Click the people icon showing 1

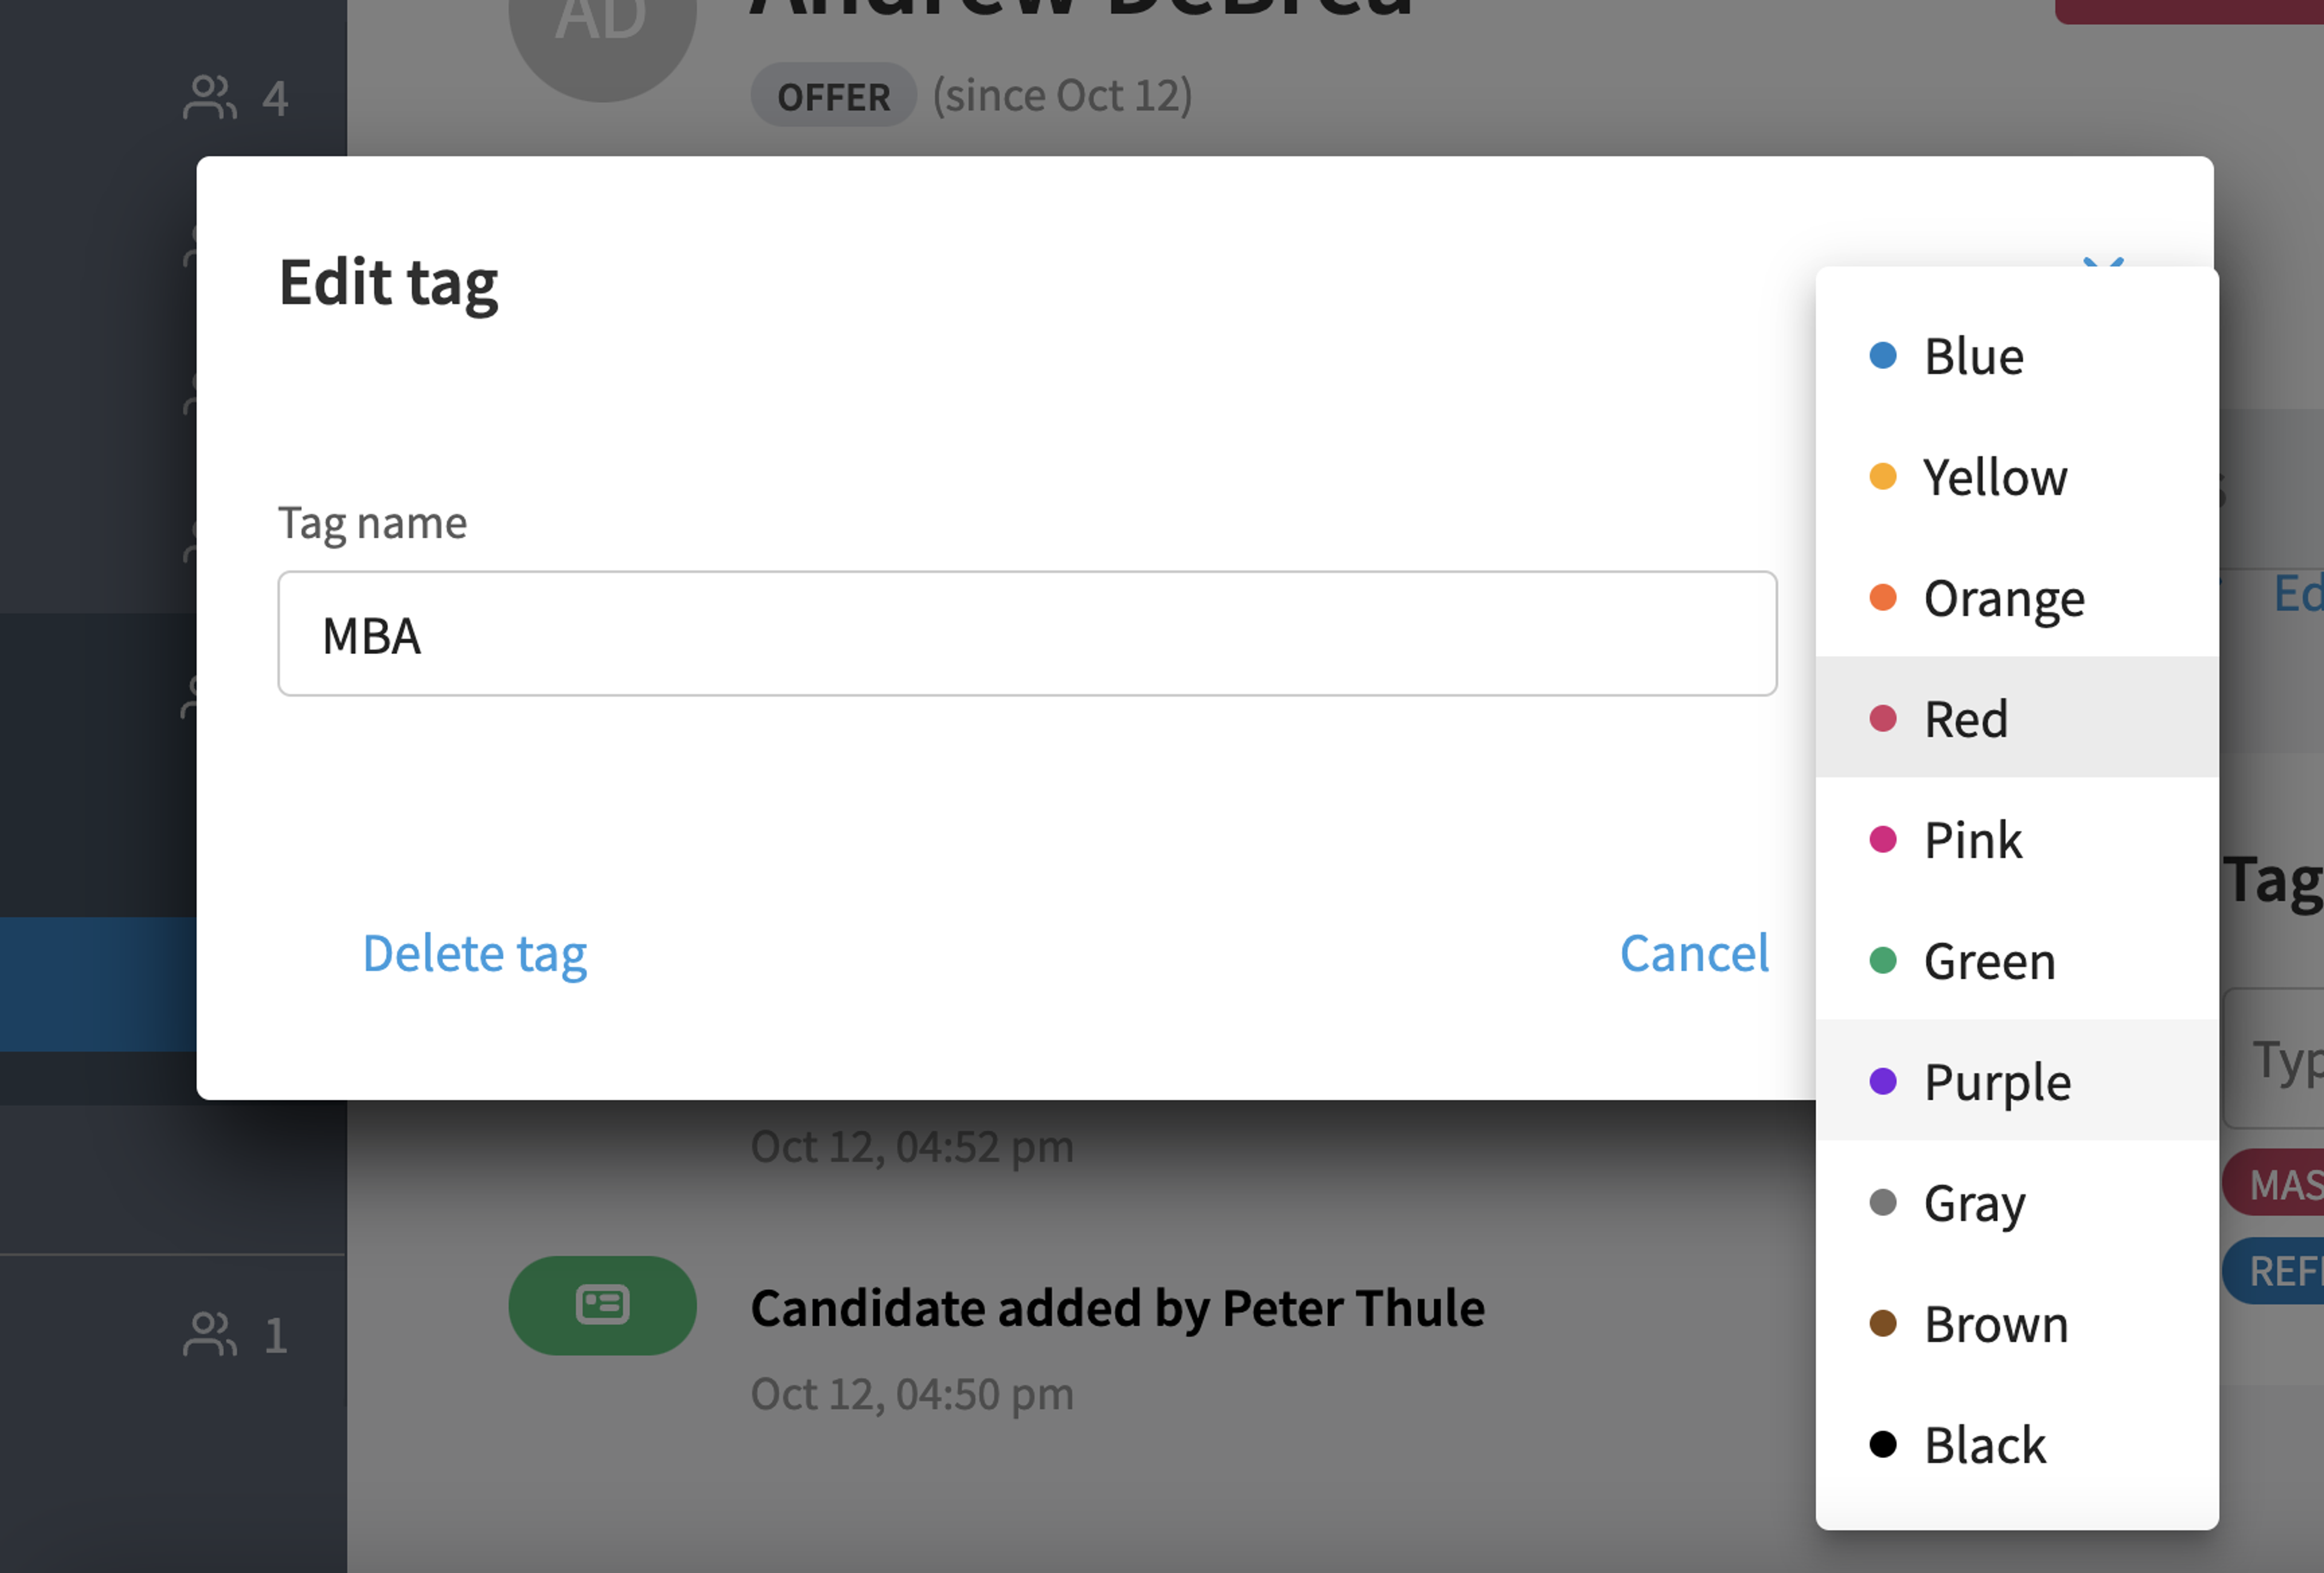[210, 1334]
